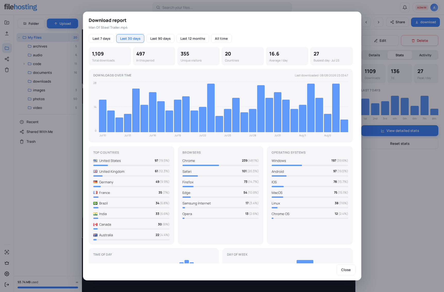The height and width of the screenshot is (292, 444).
Task: Go to next file with right chevron
Action: click(x=379, y=22)
